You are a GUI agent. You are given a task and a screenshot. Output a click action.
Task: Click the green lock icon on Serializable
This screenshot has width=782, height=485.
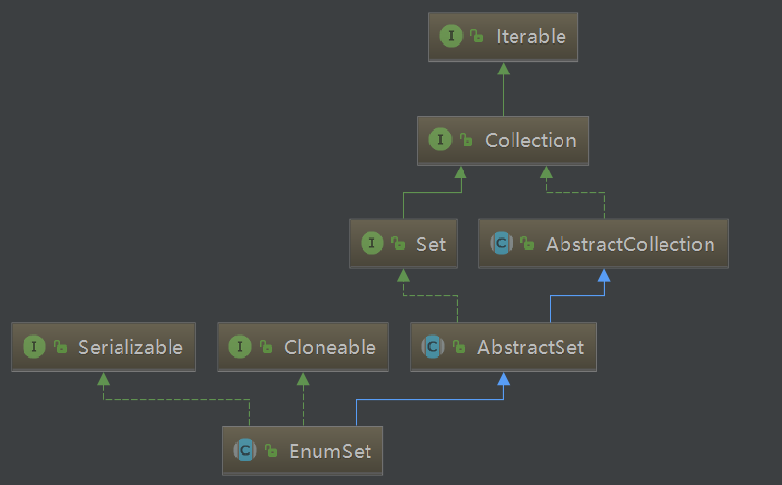point(61,347)
